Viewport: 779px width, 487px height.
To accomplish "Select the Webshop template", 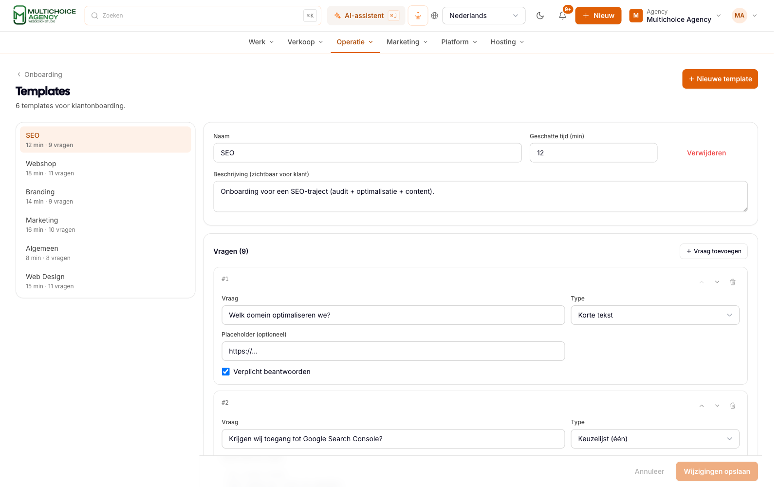I will pyautogui.click(x=105, y=168).
